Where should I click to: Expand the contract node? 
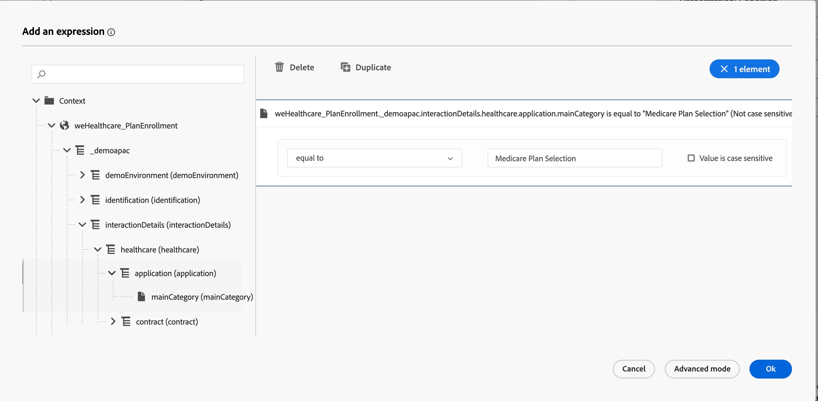click(113, 321)
